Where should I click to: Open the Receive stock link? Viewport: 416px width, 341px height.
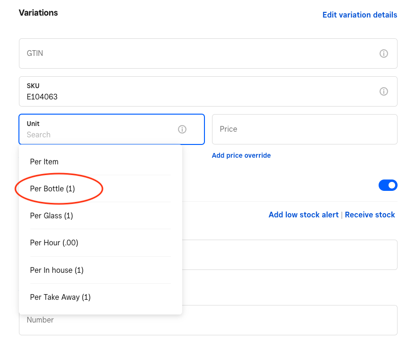pyautogui.click(x=370, y=215)
